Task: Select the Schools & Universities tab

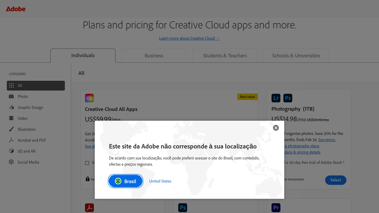Action: click(x=296, y=56)
